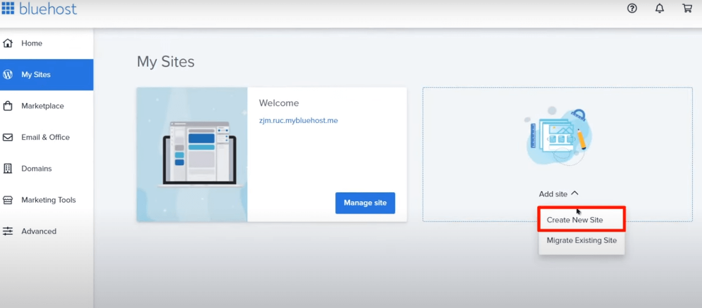Open the Domains section

pyautogui.click(x=46, y=169)
